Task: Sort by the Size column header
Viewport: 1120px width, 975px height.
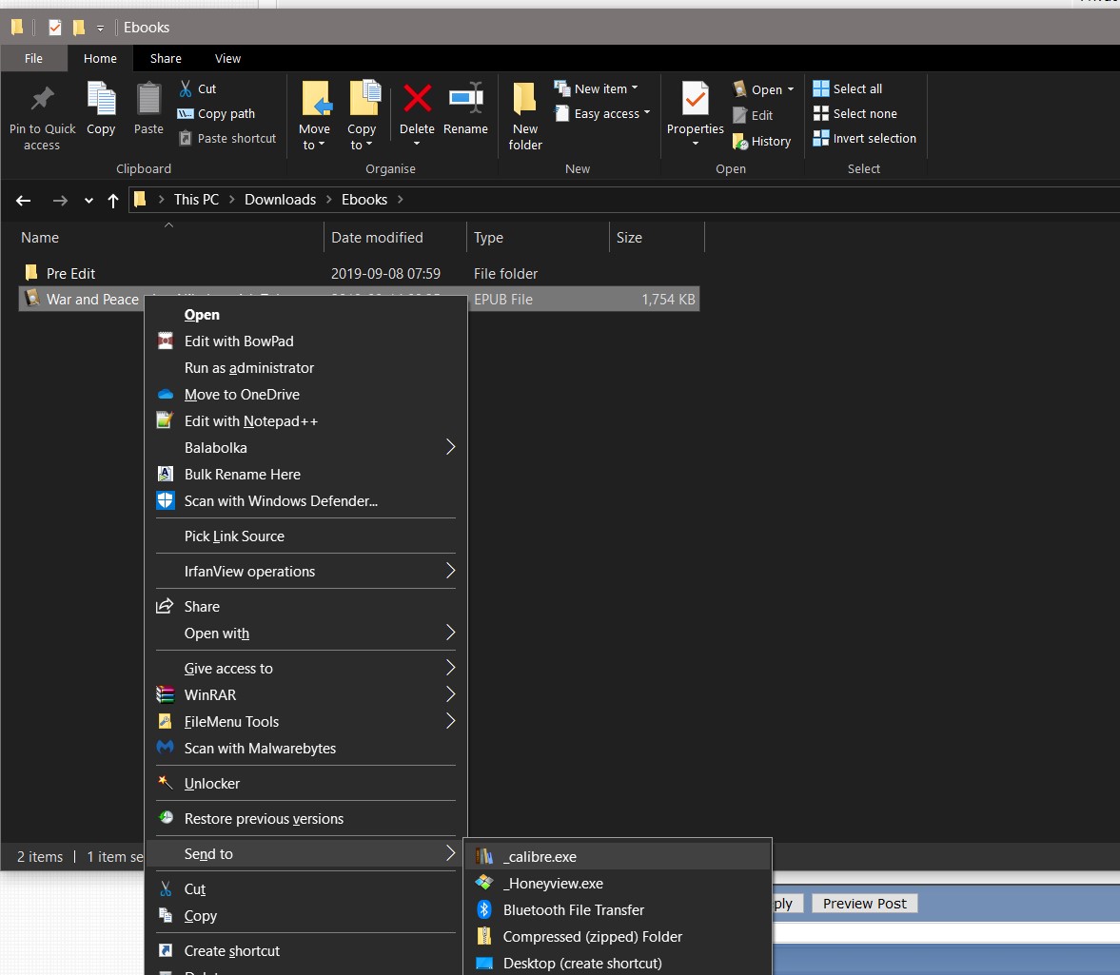Action: pos(657,237)
